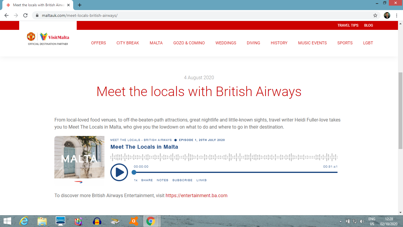This screenshot has width=403, height=227.
Task: Click the volume speaker tray icon
Action: click(x=362, y=221)
